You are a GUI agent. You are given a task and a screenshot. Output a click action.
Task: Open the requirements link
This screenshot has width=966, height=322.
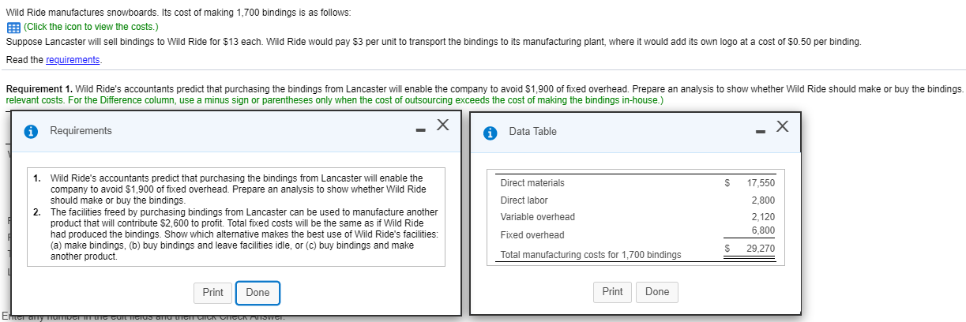coord(73,60)
